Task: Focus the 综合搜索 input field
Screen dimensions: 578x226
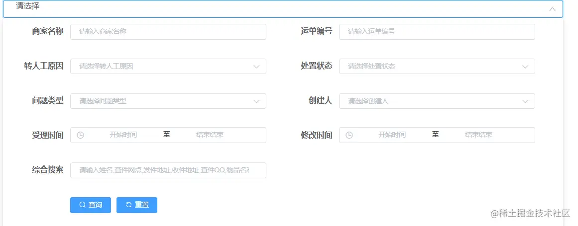Action: pyautogui.click(x=168, y=170)
